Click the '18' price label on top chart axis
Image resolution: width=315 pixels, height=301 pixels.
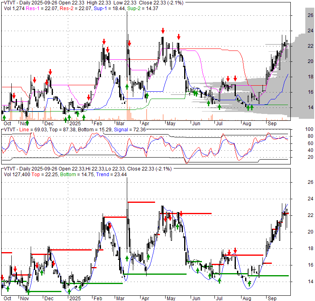[x=311, y=76]
